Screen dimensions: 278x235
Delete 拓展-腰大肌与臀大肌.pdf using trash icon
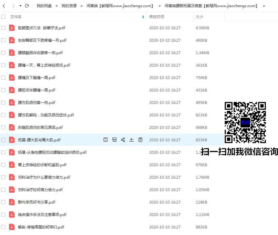pyautogui.click(x=140, y=140)
